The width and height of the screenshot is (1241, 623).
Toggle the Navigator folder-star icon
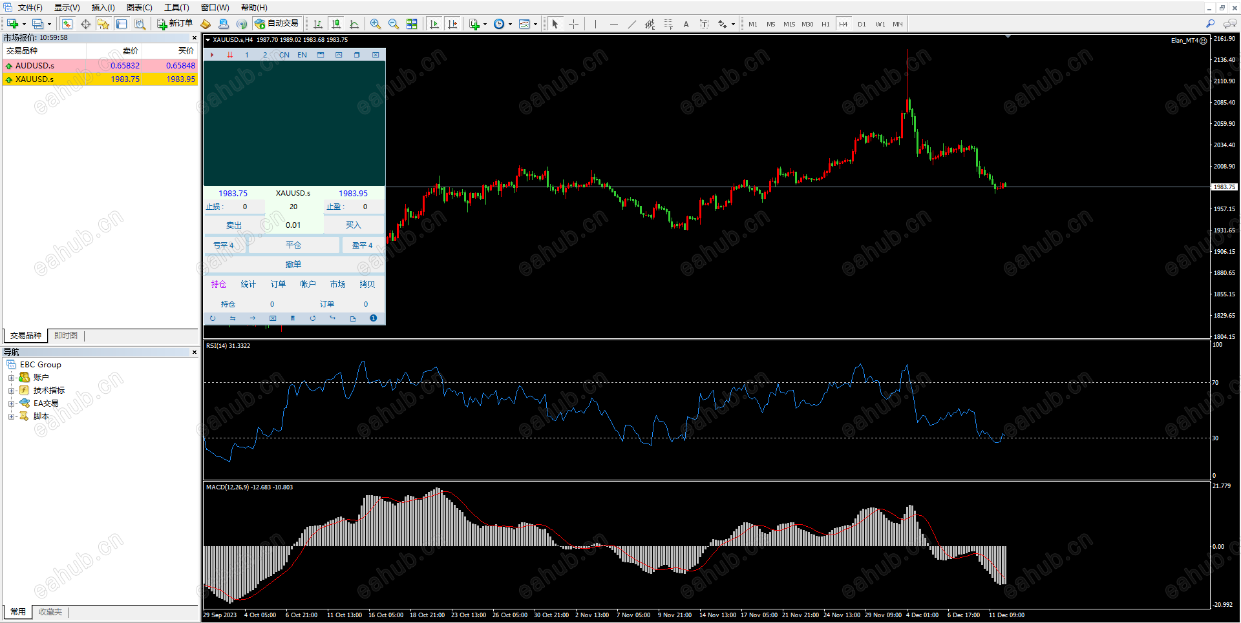point(103,24)
